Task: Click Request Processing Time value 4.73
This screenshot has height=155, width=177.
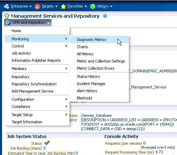Action: point(159,152)
